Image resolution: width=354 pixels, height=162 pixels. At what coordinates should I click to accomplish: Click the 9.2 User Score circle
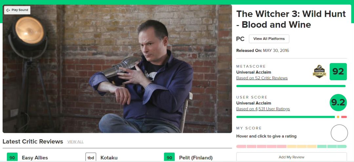tap(338, 103)
